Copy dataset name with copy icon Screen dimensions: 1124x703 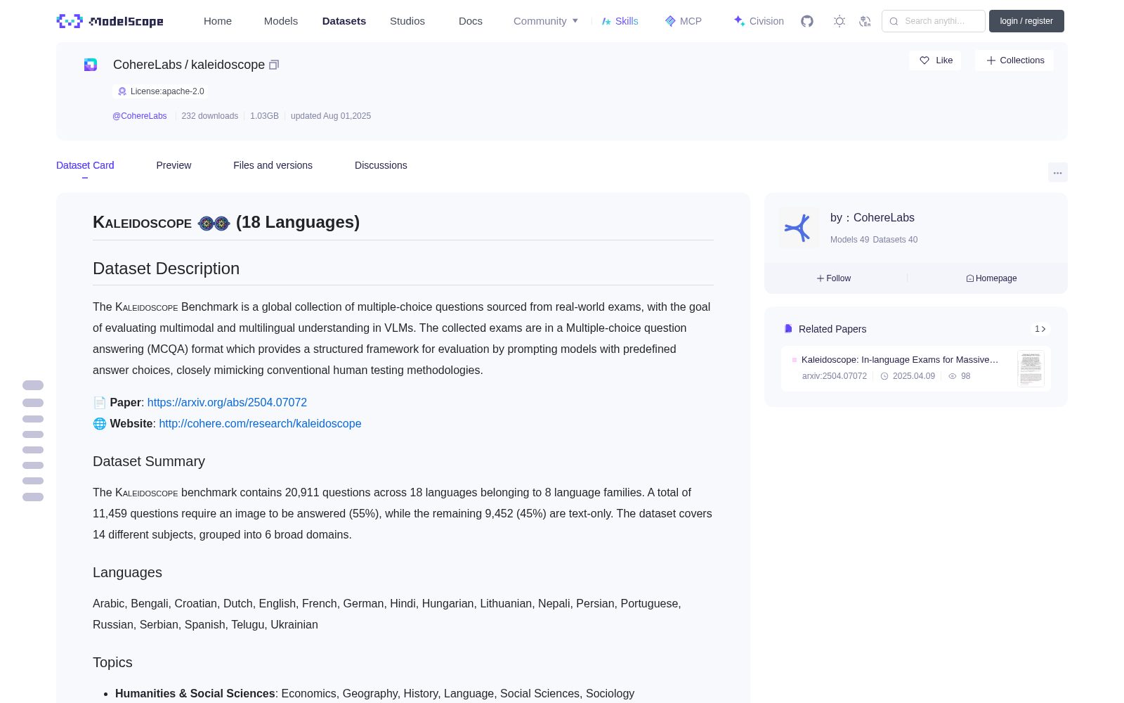(x=274, y=65)
